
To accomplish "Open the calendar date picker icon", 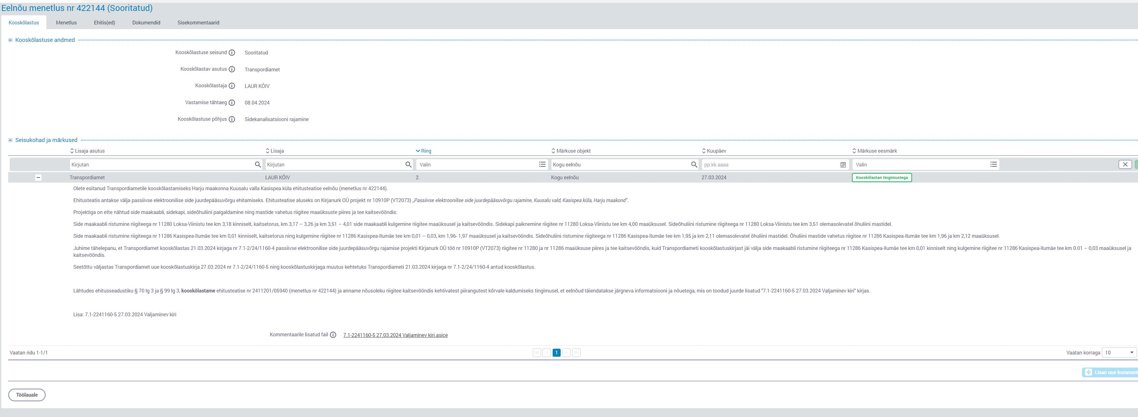I will point(843,165).
